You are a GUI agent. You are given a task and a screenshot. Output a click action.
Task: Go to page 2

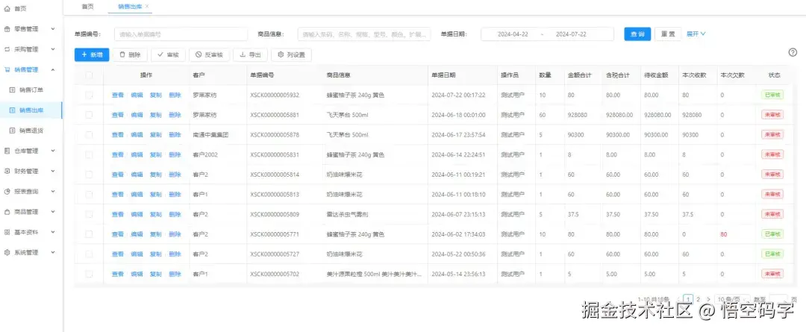tap(698, 298)
